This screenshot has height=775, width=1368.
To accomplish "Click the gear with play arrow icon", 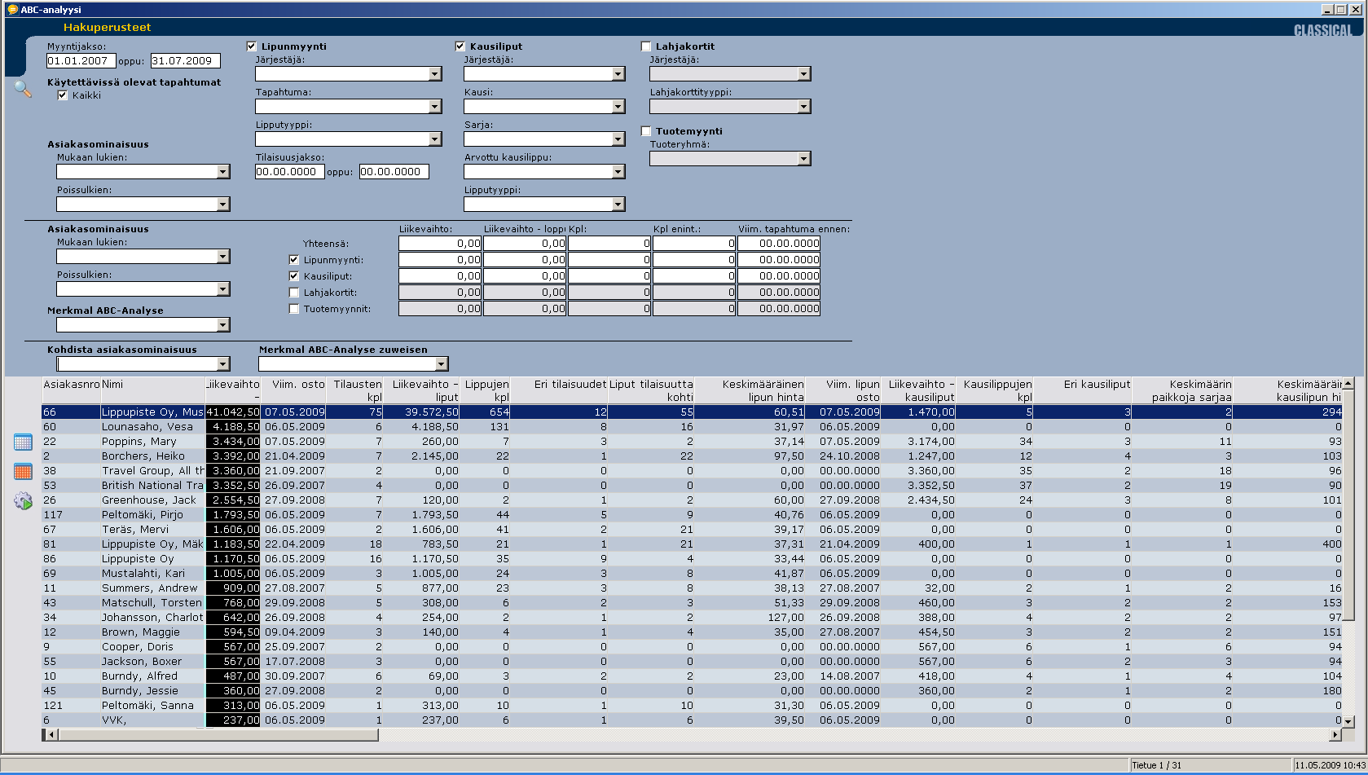I will [23, 501].
